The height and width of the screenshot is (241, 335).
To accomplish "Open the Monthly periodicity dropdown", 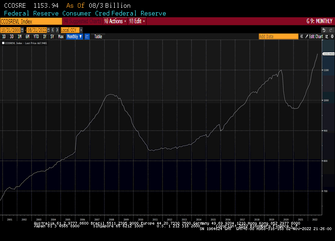I will pyautogui.click(x=75, y=36).
